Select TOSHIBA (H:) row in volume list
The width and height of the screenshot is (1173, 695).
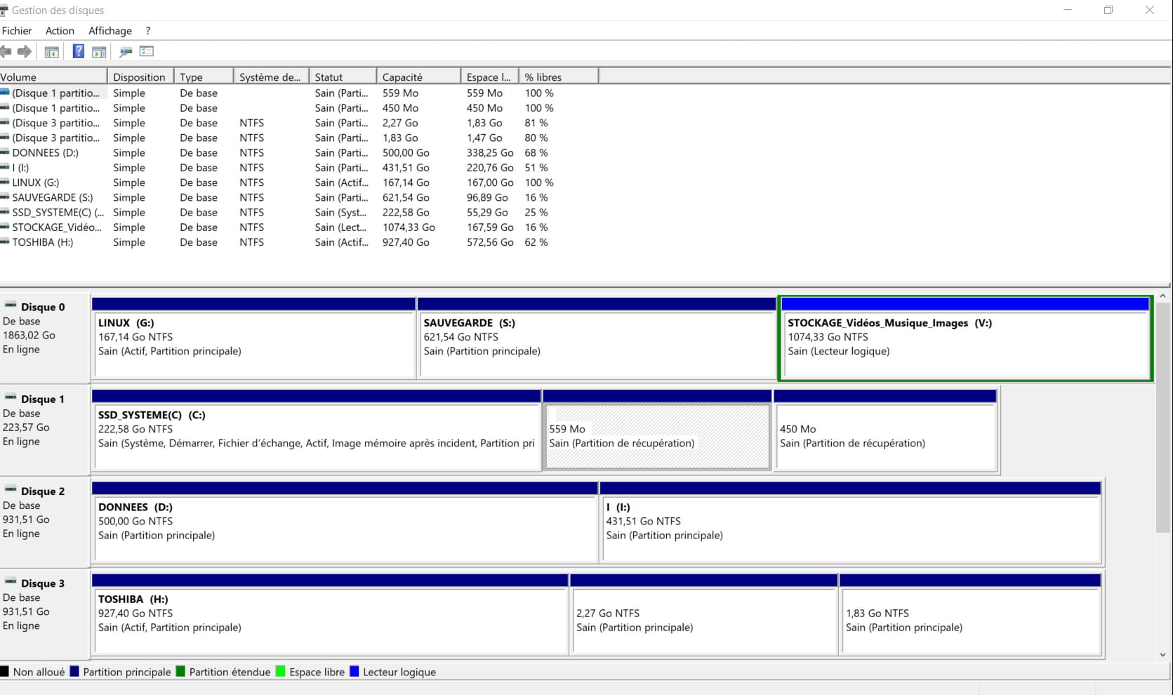(x=42, y=242)
